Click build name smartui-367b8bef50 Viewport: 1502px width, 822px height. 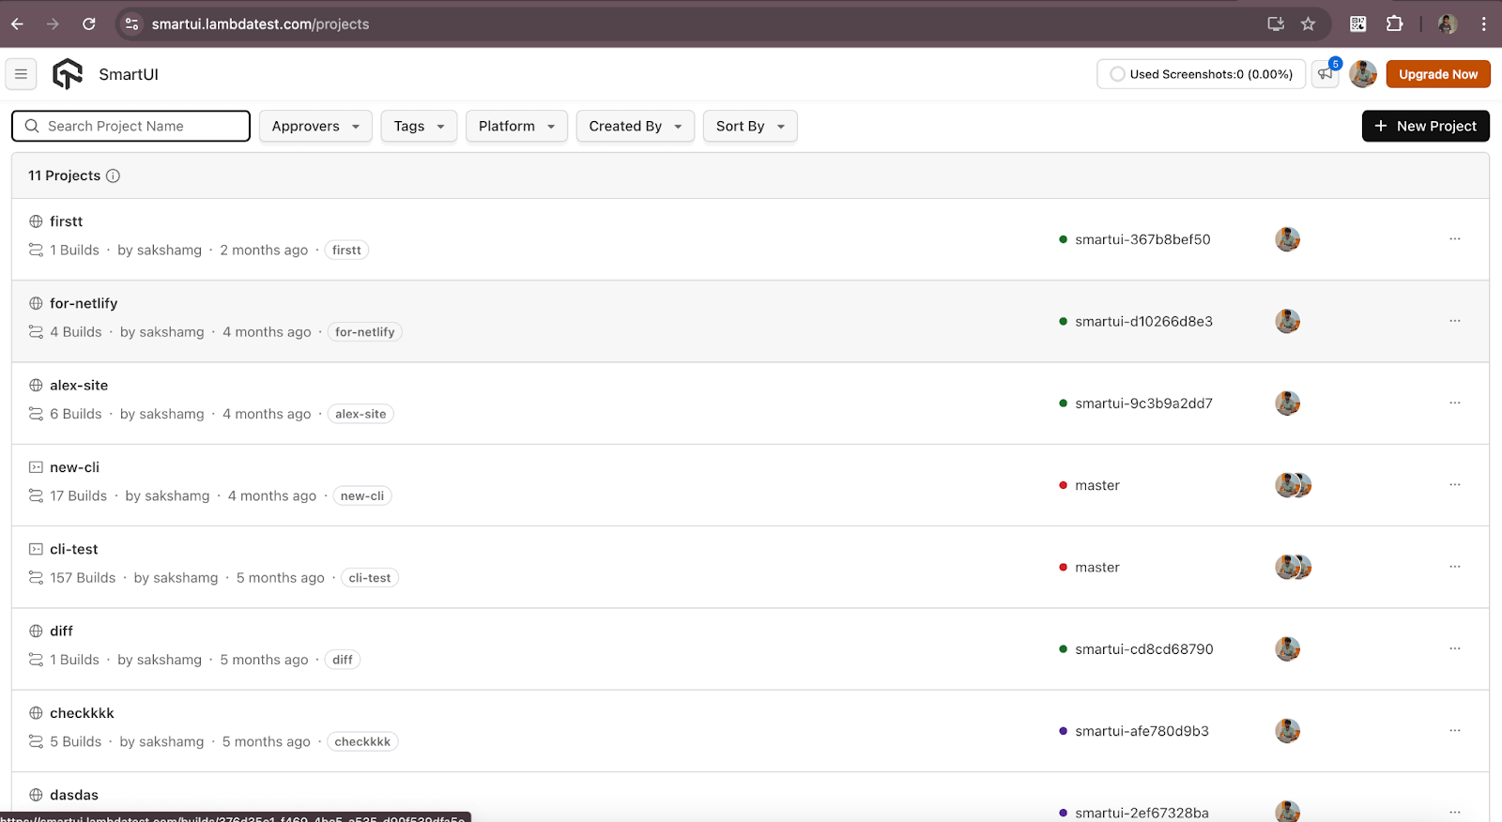tap(1142, 239)
